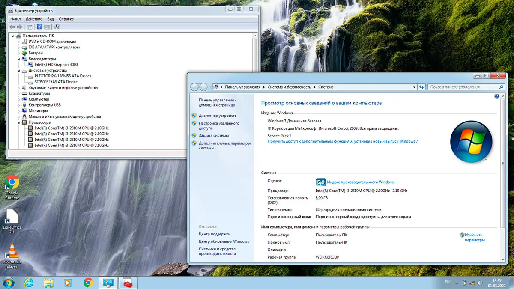Screen dimensions: 514x289
Task: Open the Файл menu in Device Manager
Action: pyautogui.click(x=16, y=19)
